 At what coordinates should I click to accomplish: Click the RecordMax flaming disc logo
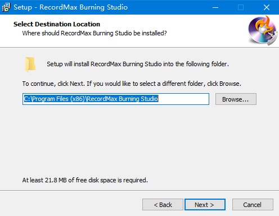click(263, 30)
